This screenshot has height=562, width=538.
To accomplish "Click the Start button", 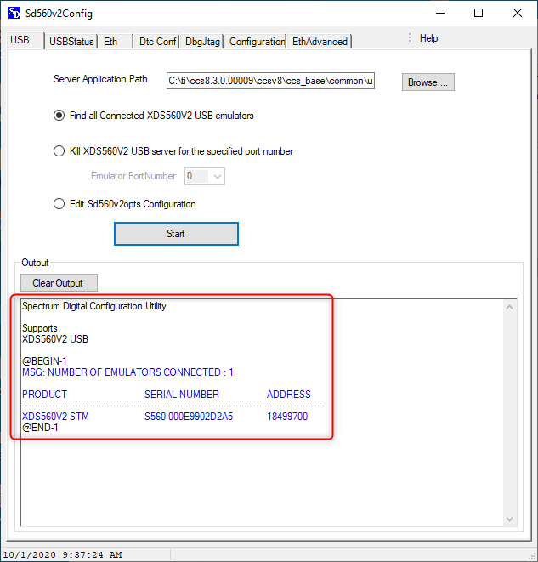I will point(176,234).
